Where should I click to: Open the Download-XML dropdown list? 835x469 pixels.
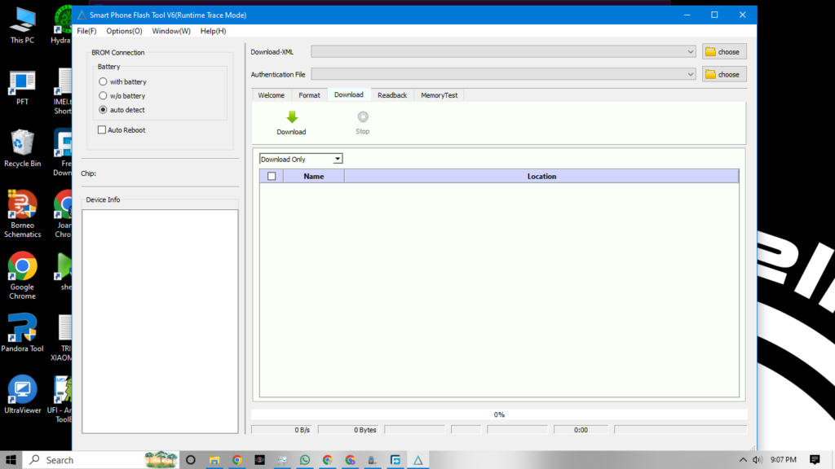(x=692, y=51)
